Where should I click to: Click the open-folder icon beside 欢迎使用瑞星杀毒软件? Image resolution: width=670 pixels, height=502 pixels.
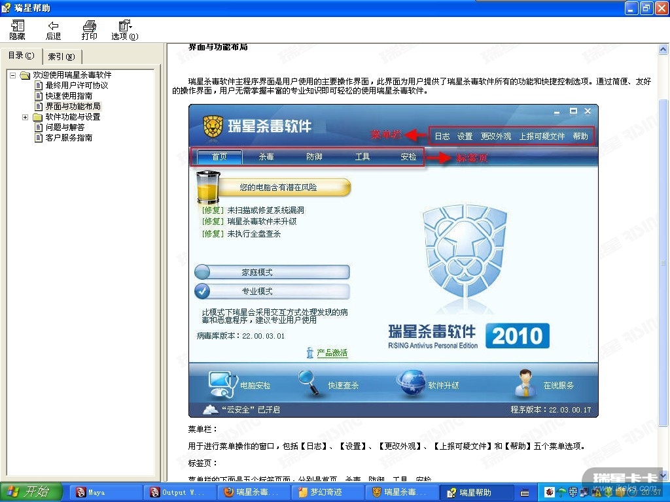pos(26,75)
